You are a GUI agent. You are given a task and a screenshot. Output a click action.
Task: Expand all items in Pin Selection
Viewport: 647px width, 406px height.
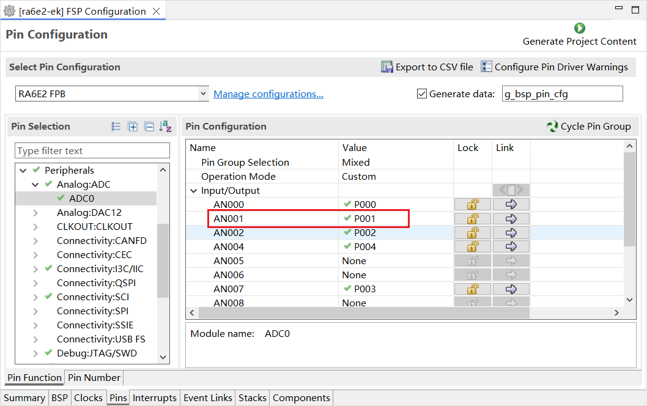(x=133, y=127)
